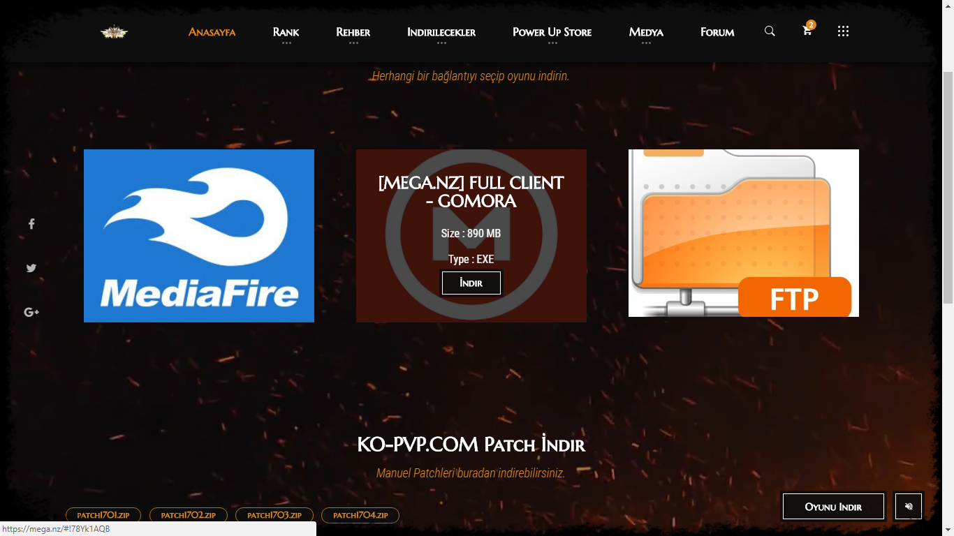This screenshot has height=536, width=954.
Task: Click the İndir button on the Mega card
Action: (471, 283)
